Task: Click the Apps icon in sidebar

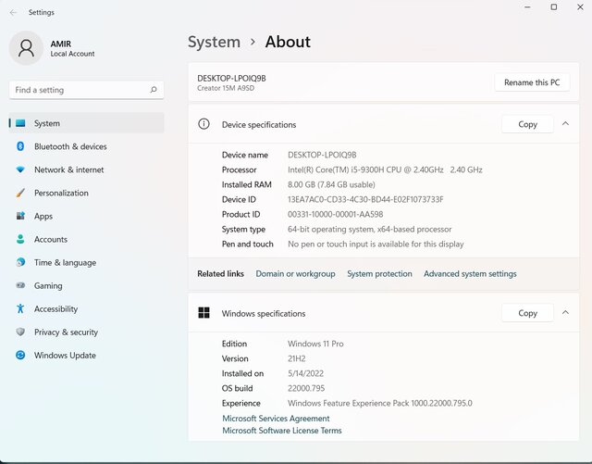Action: coord(20,216)
